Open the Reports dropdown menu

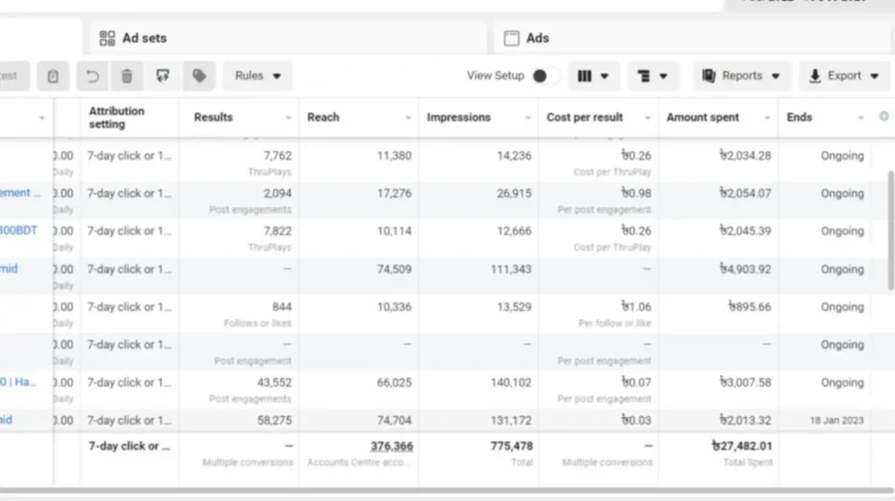[x=742, y=76]
